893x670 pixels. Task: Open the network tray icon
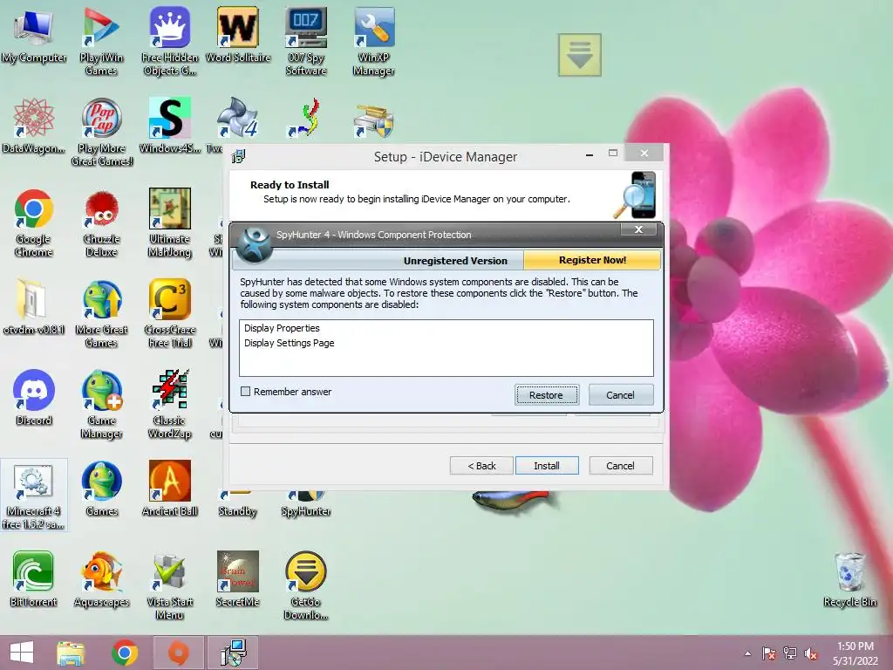[x=790, y=653]
